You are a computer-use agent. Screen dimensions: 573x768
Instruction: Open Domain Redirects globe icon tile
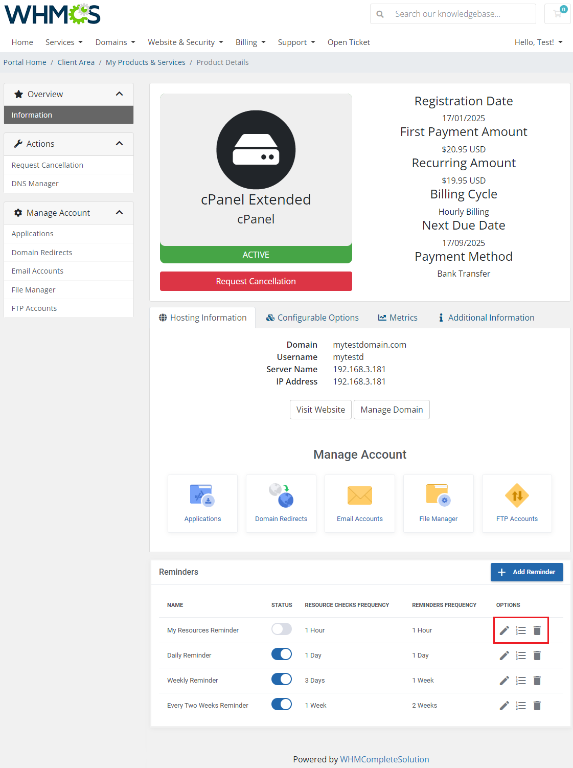(281, 504)
